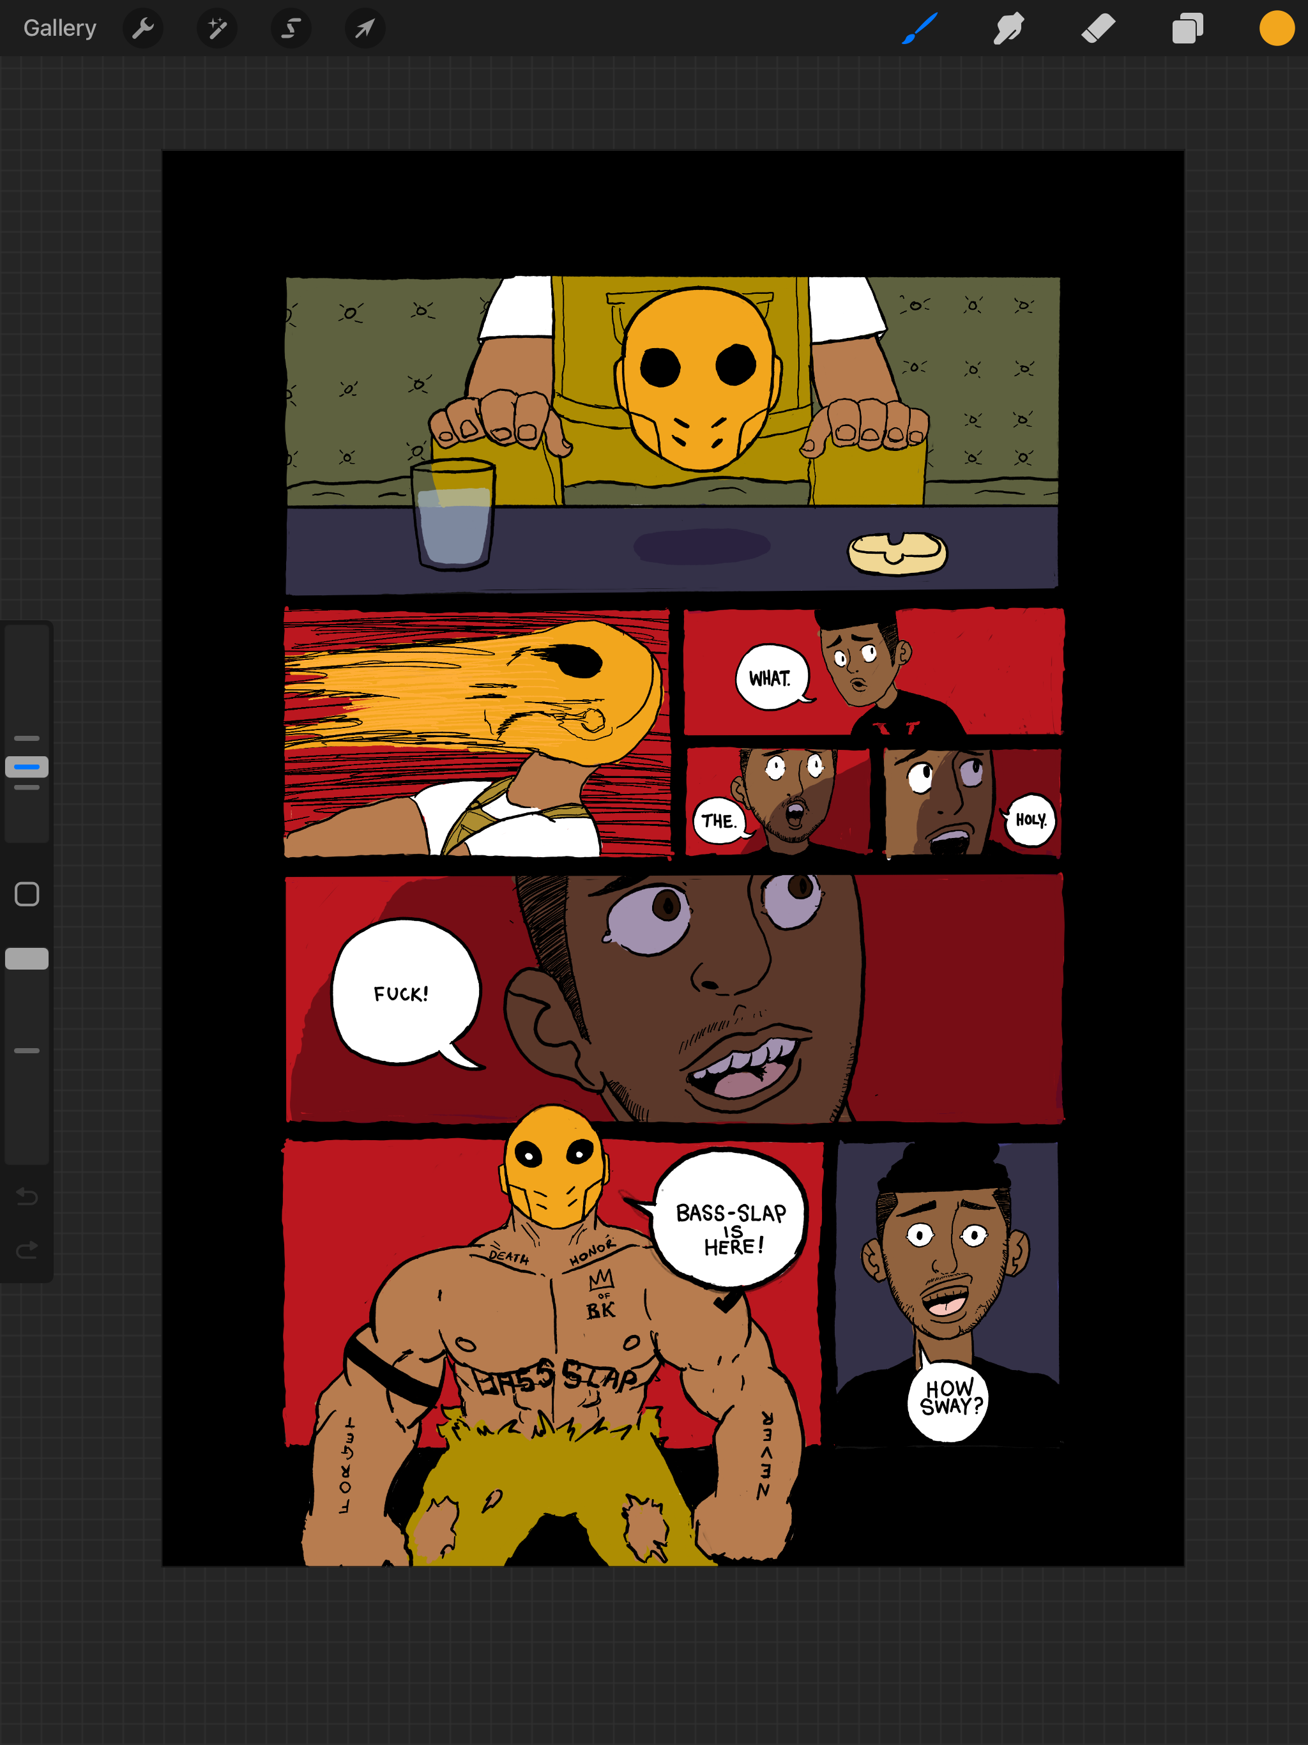The height and width of the screenshot is (1745, 1308).
Task: Activate the Selection tool
Action: [291, 29]
